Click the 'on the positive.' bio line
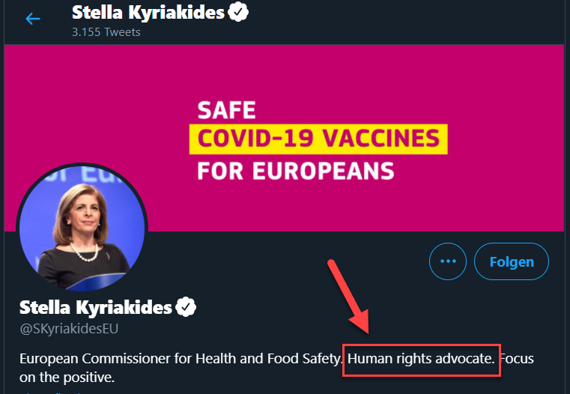Viewport: 570px width, 394px height. pos(67,378)
